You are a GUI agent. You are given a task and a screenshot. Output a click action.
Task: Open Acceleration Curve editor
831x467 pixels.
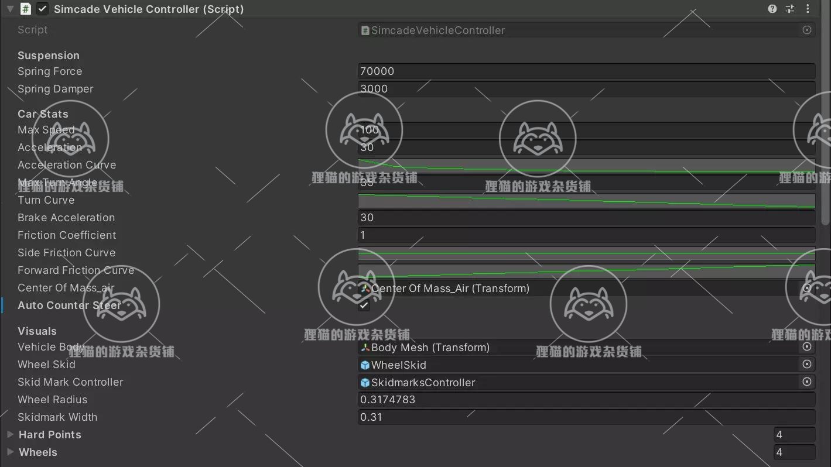click(586, 165)
